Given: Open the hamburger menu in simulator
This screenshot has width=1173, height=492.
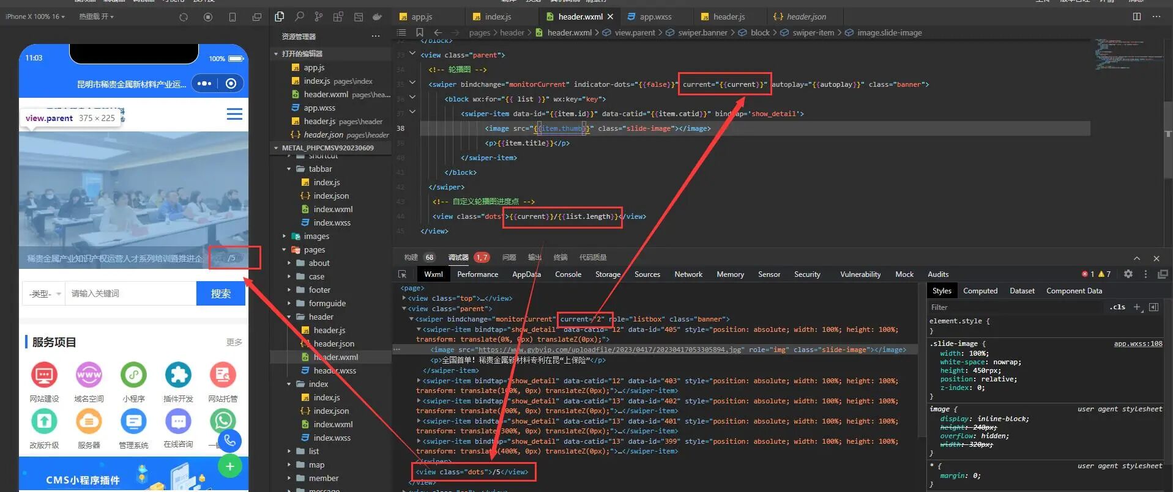Looking at the screenshot, I should coord(234,114).
